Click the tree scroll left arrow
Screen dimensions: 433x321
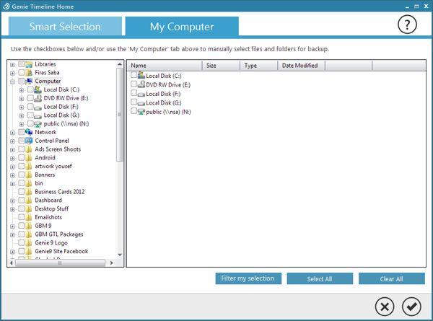[x=12, y=263]
